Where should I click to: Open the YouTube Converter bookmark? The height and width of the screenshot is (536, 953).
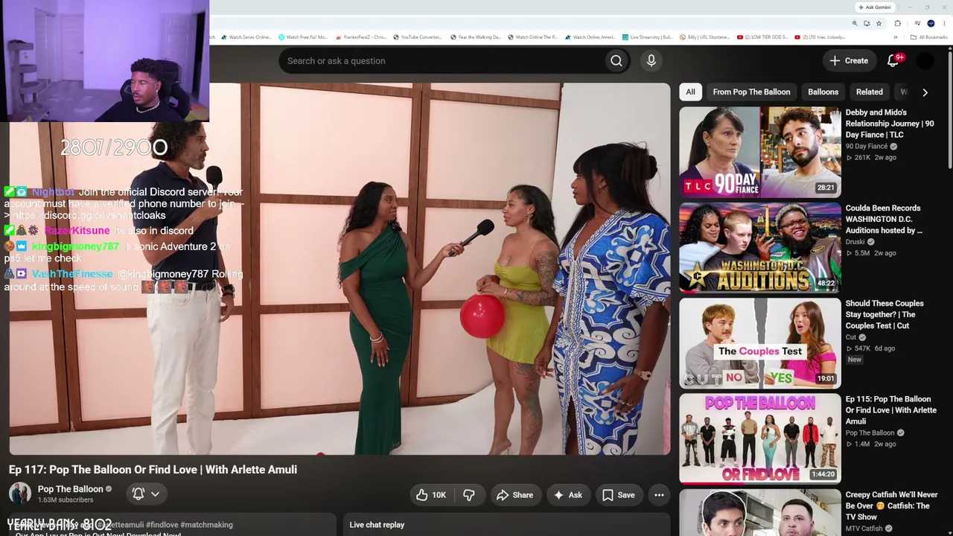418,37
